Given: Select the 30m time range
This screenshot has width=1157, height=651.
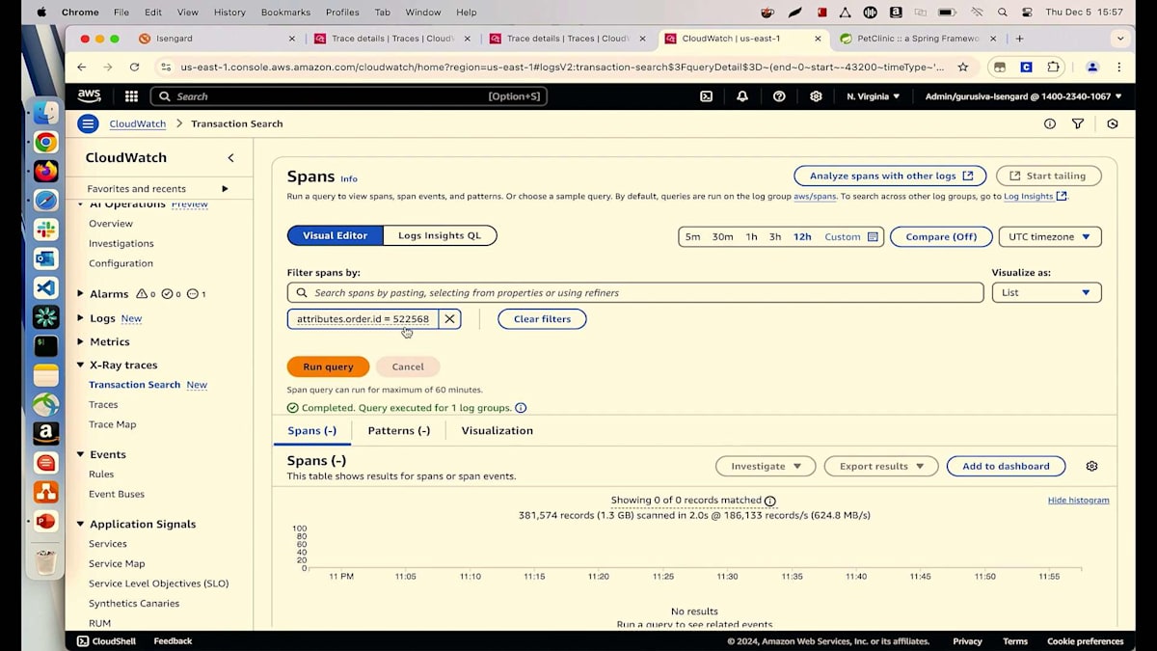Looking at the screenshot, I should 722,237.
